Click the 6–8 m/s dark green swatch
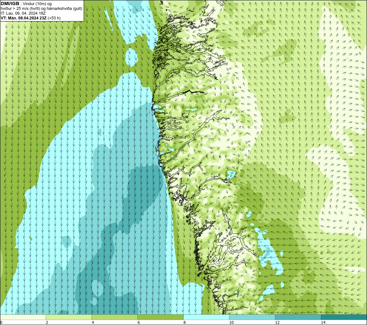367x325 pixels. (161, 317)
